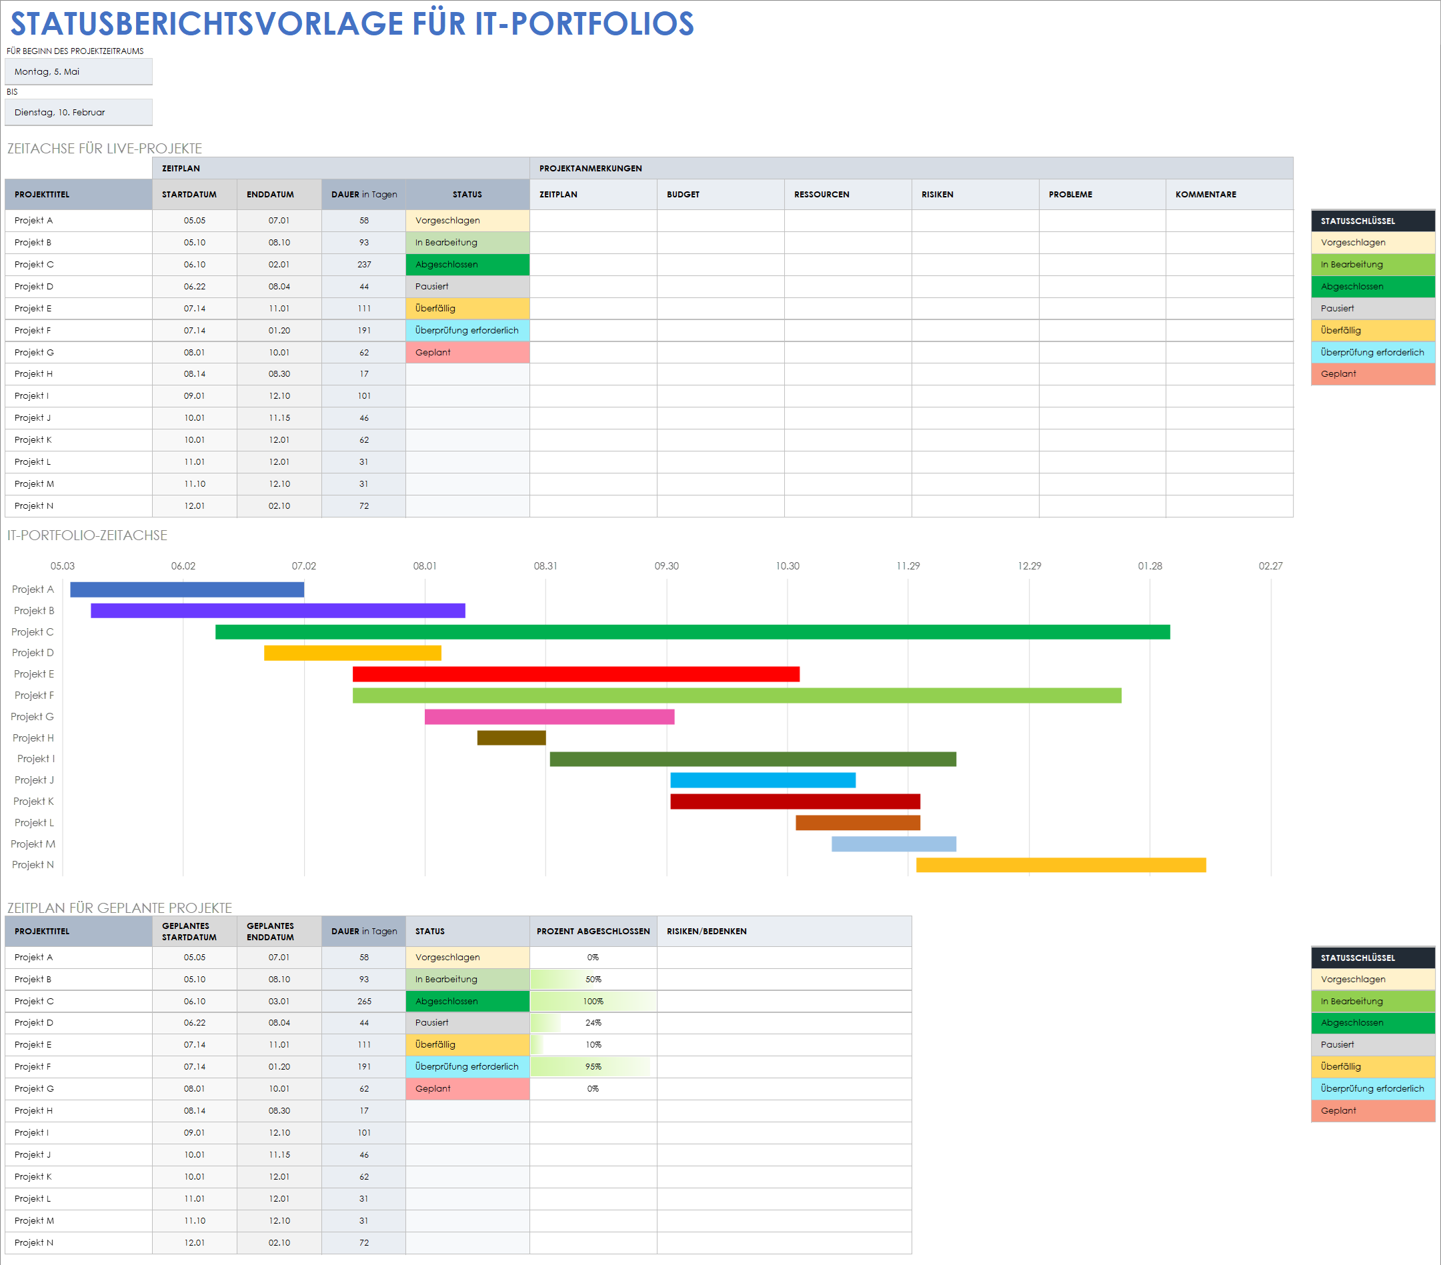The height and width of the screenshot is (1265, 1441).
Task: Click end date 02.10 of Projekt N in the live projects table
Action: coord(279,505)
